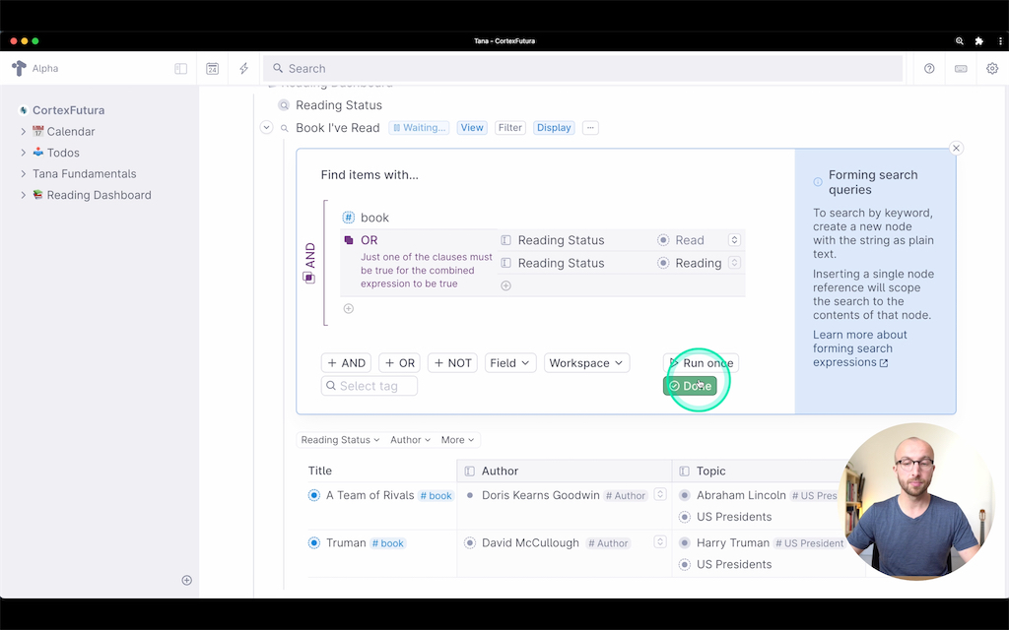Expand the Reading Dashboard tree item
The height and width of the screenshot is (630, 1009).
(x=24, y=195)
